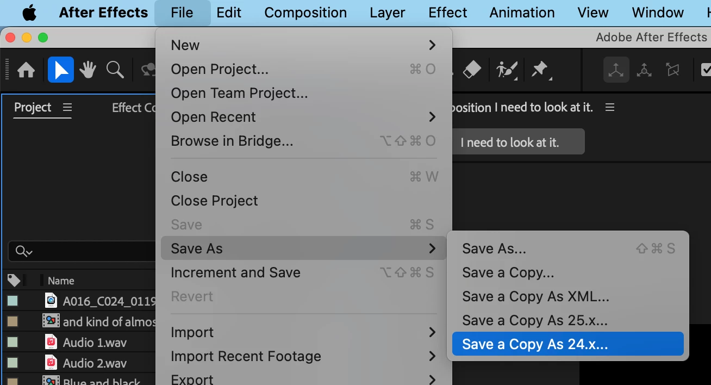Expand the Open Recent submenu
This screenshot has height=385, width=711.
[303, 117]
